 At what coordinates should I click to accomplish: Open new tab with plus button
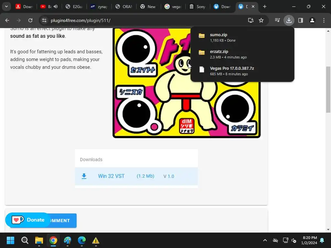(264, 6)
